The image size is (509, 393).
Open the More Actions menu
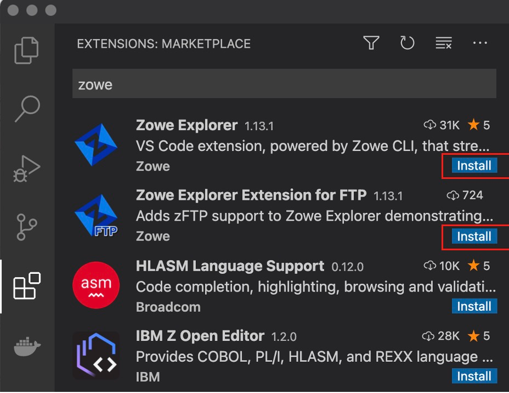coord(480,43)
